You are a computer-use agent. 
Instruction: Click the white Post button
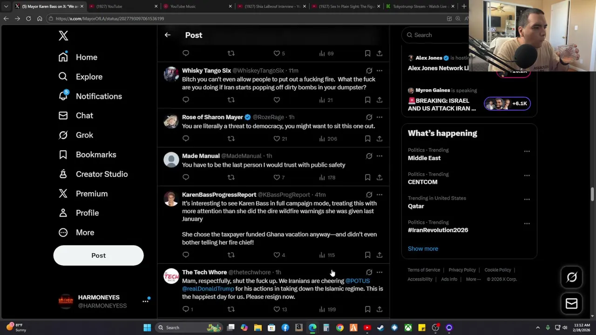coord(98,255)
